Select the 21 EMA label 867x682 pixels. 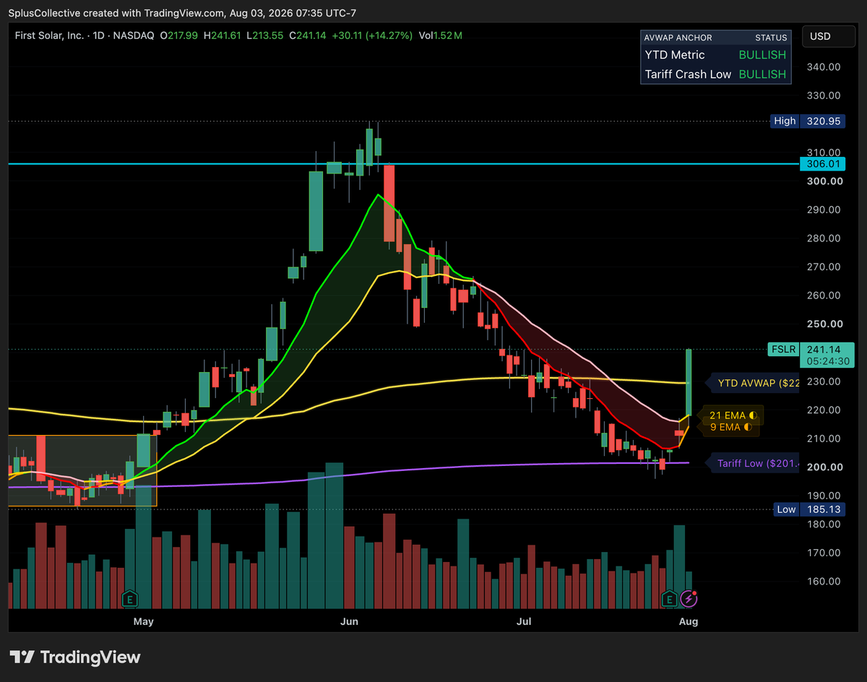(730, 415)
